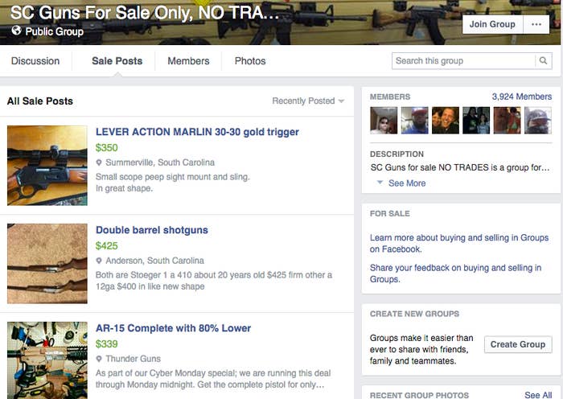Click the See More triangle arrow
Image resolution: width=563 pixels, height=399 pixels.
coord(380,183)
